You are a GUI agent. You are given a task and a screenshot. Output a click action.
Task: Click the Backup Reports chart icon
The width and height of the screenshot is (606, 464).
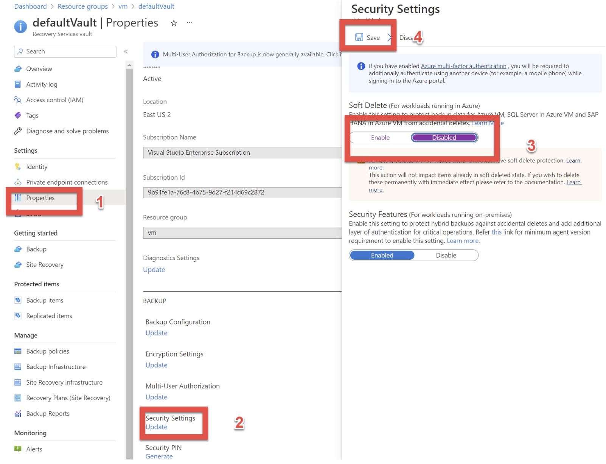click(18, 414)
